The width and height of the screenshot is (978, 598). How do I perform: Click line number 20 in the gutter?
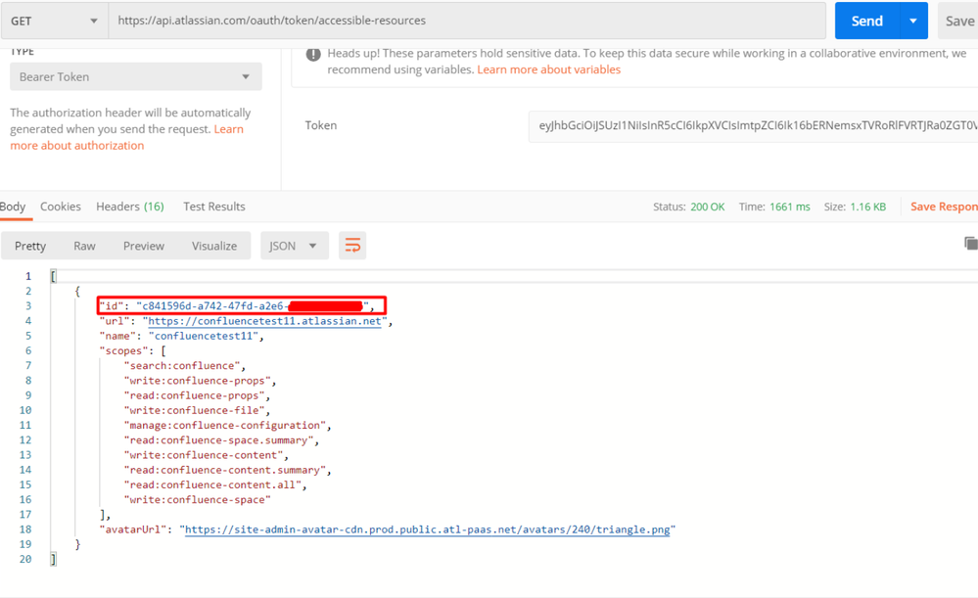click(x=25, y=559)
